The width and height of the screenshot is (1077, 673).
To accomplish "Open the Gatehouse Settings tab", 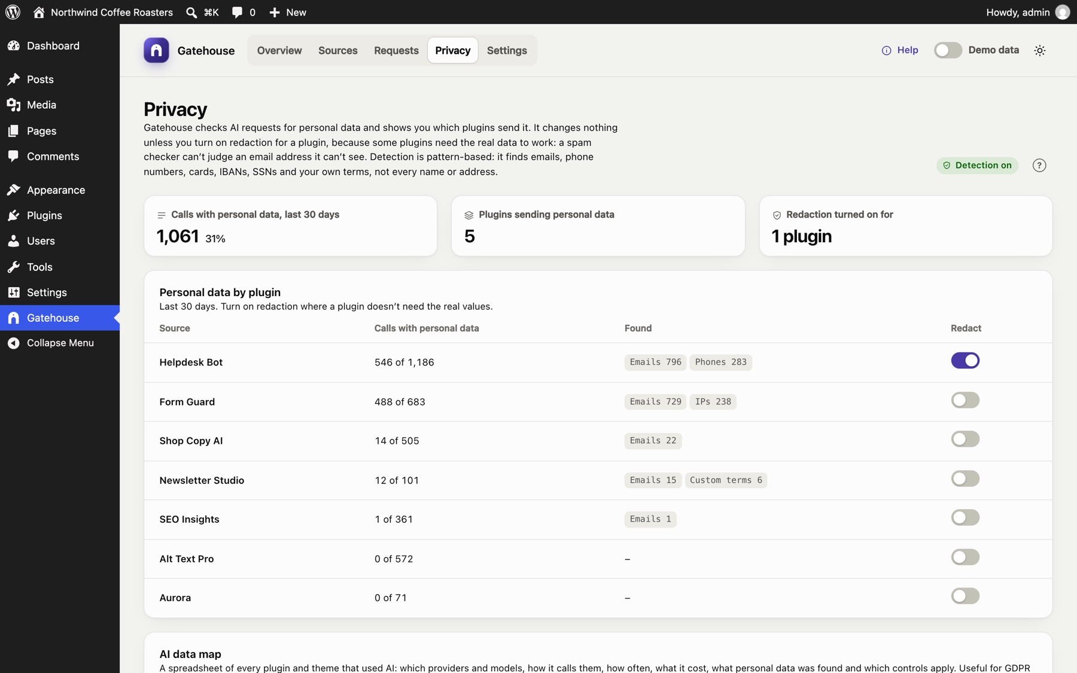I will click(507, 50).
